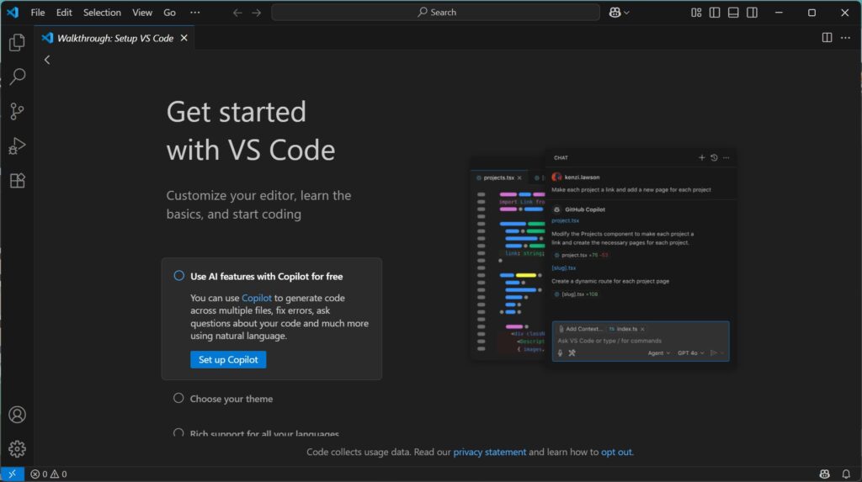Open the Explorer view in activity bar
The width and height of the screenshot is (862, 482).
(17, 42)
